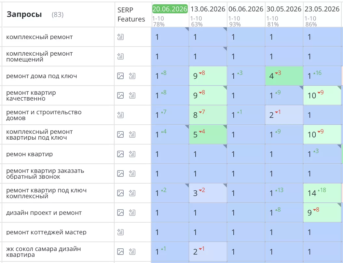
Task: Click green cell with position 4 on 30.05.2026
Action: point(284,76)
